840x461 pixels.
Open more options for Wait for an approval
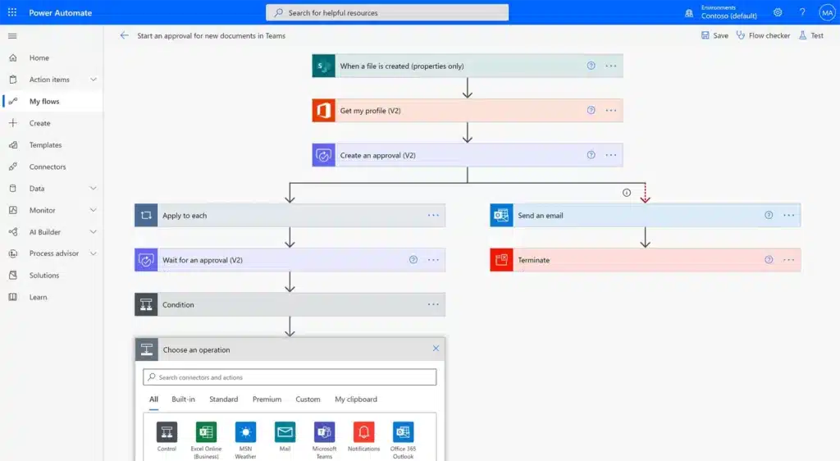[433, 260]
